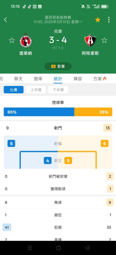Select the 比賽 full-match filter

coord(14,90)
